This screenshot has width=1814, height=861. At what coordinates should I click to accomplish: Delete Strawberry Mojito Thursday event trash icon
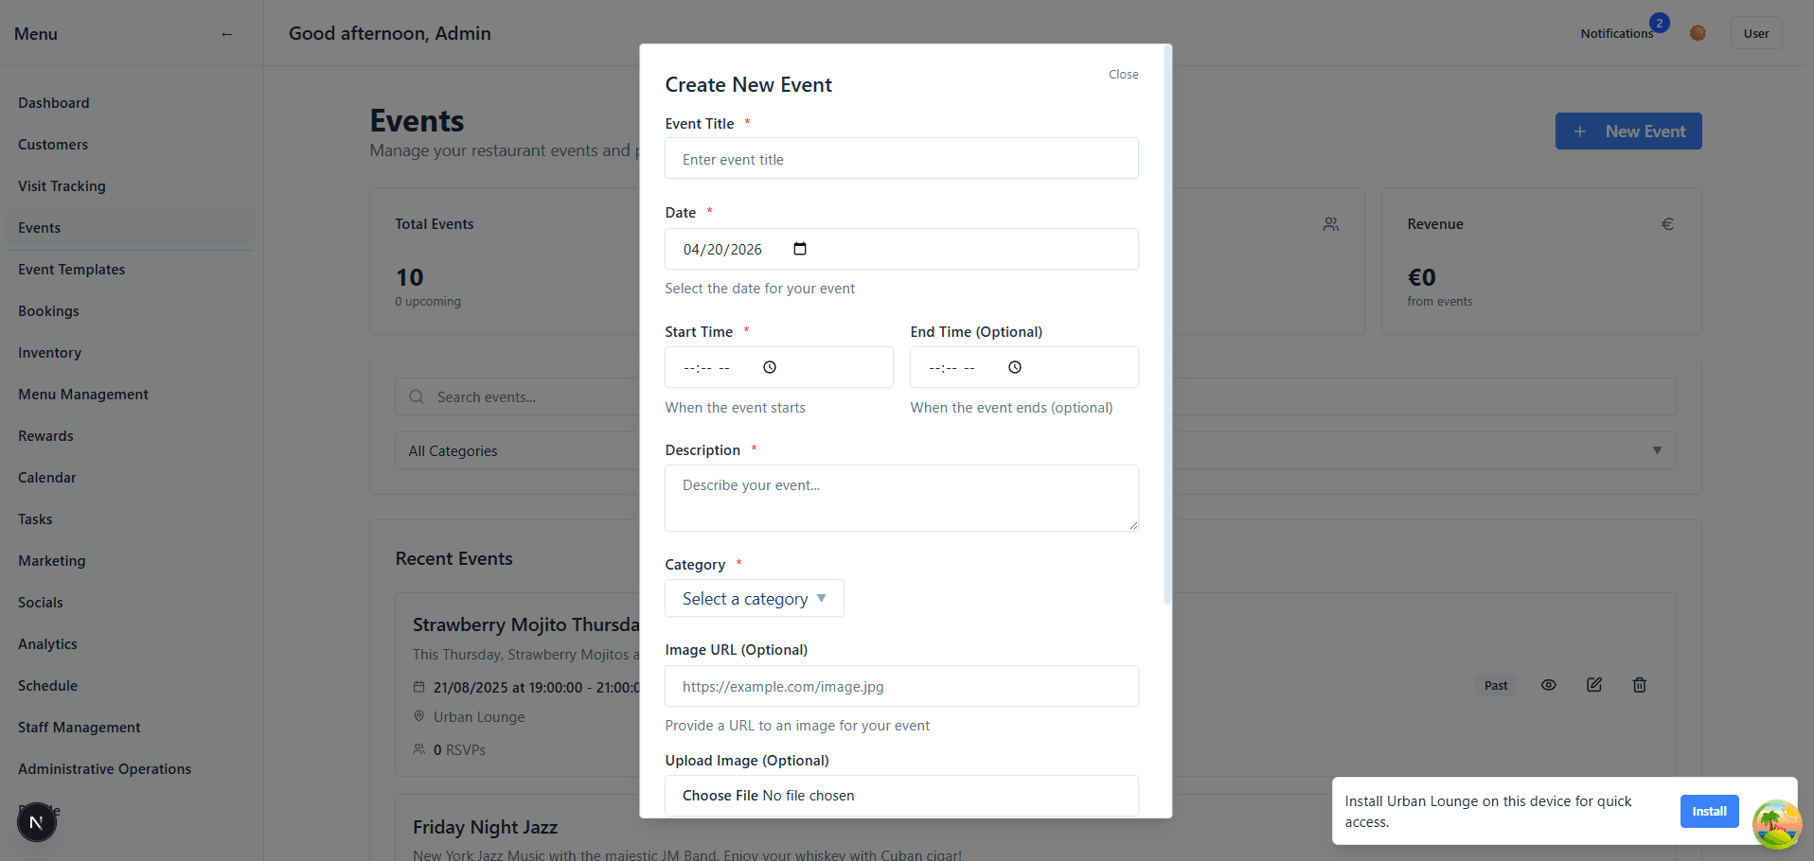[x=1640, y=685]
